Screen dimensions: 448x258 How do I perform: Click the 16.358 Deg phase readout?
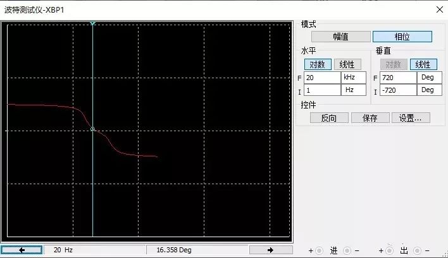pyautogui.click(x=197, y=250)
